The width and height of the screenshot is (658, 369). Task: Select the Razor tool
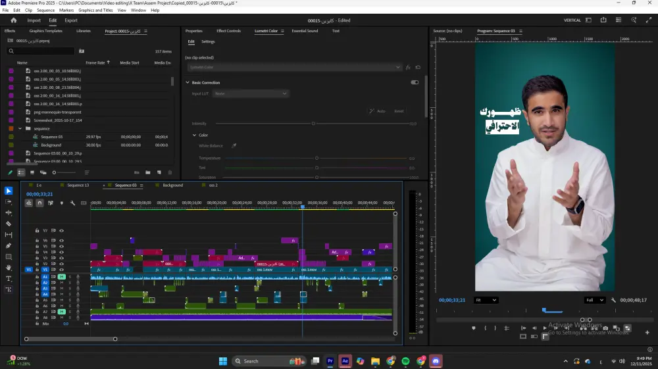click(x=9, y=224)
